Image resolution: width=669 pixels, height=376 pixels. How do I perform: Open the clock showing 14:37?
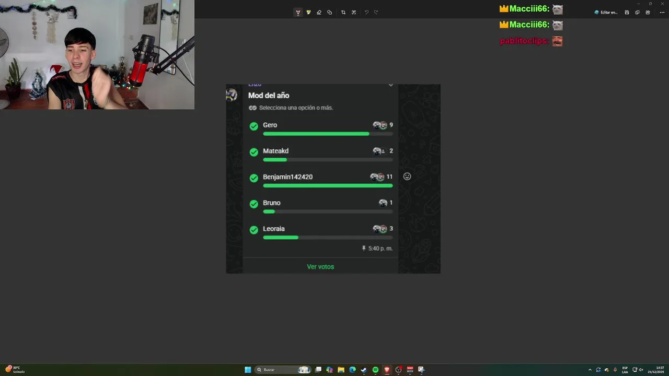656,370
